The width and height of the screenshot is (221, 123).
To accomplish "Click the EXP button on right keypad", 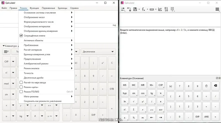I will [x=197, y=117].
